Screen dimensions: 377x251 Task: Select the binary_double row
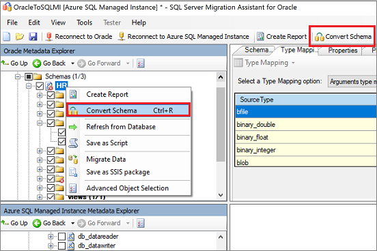(306, 124)
